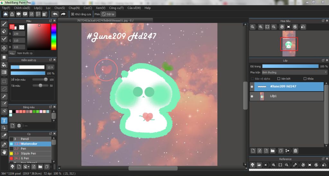329x176 pixels.
Task: Open the Tệp(F) menu
Action: point(6,8)
